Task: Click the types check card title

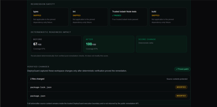Action: [x=36, y=12]
